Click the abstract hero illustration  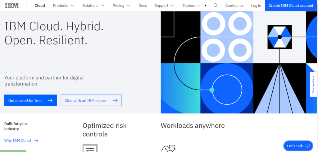coord(239,62)
